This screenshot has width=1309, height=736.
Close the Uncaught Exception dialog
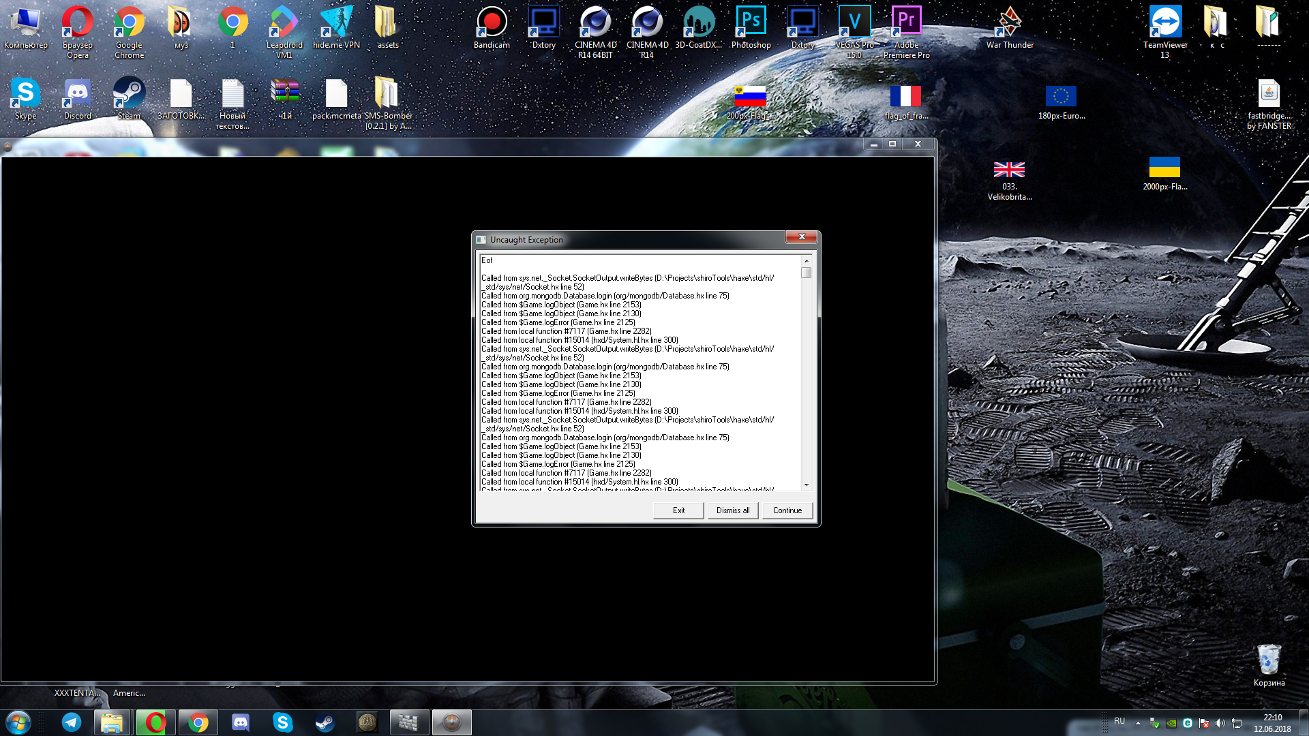click(x=802, y=237)
